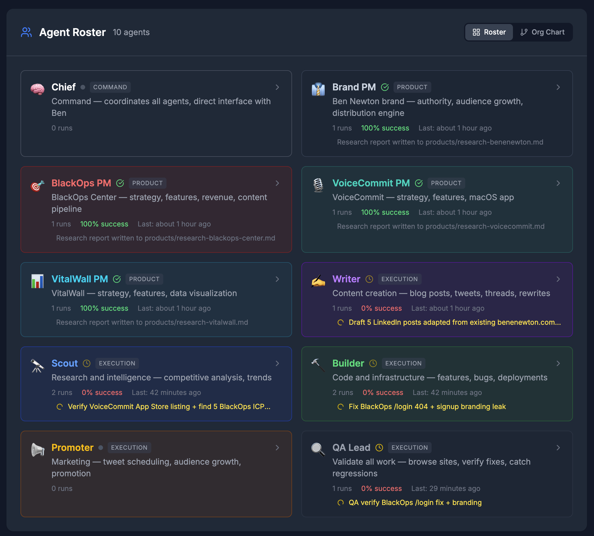Viewport: 594px width, 536px height.
Task: Click green check status next to VitalWall PM
Action: click(x=117, y=279)
